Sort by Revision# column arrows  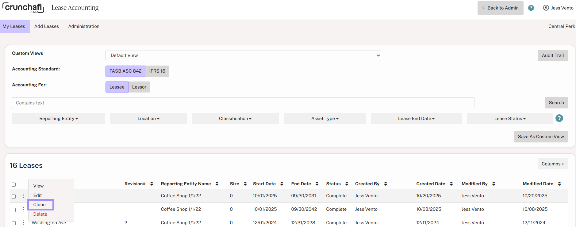(152, 184)
